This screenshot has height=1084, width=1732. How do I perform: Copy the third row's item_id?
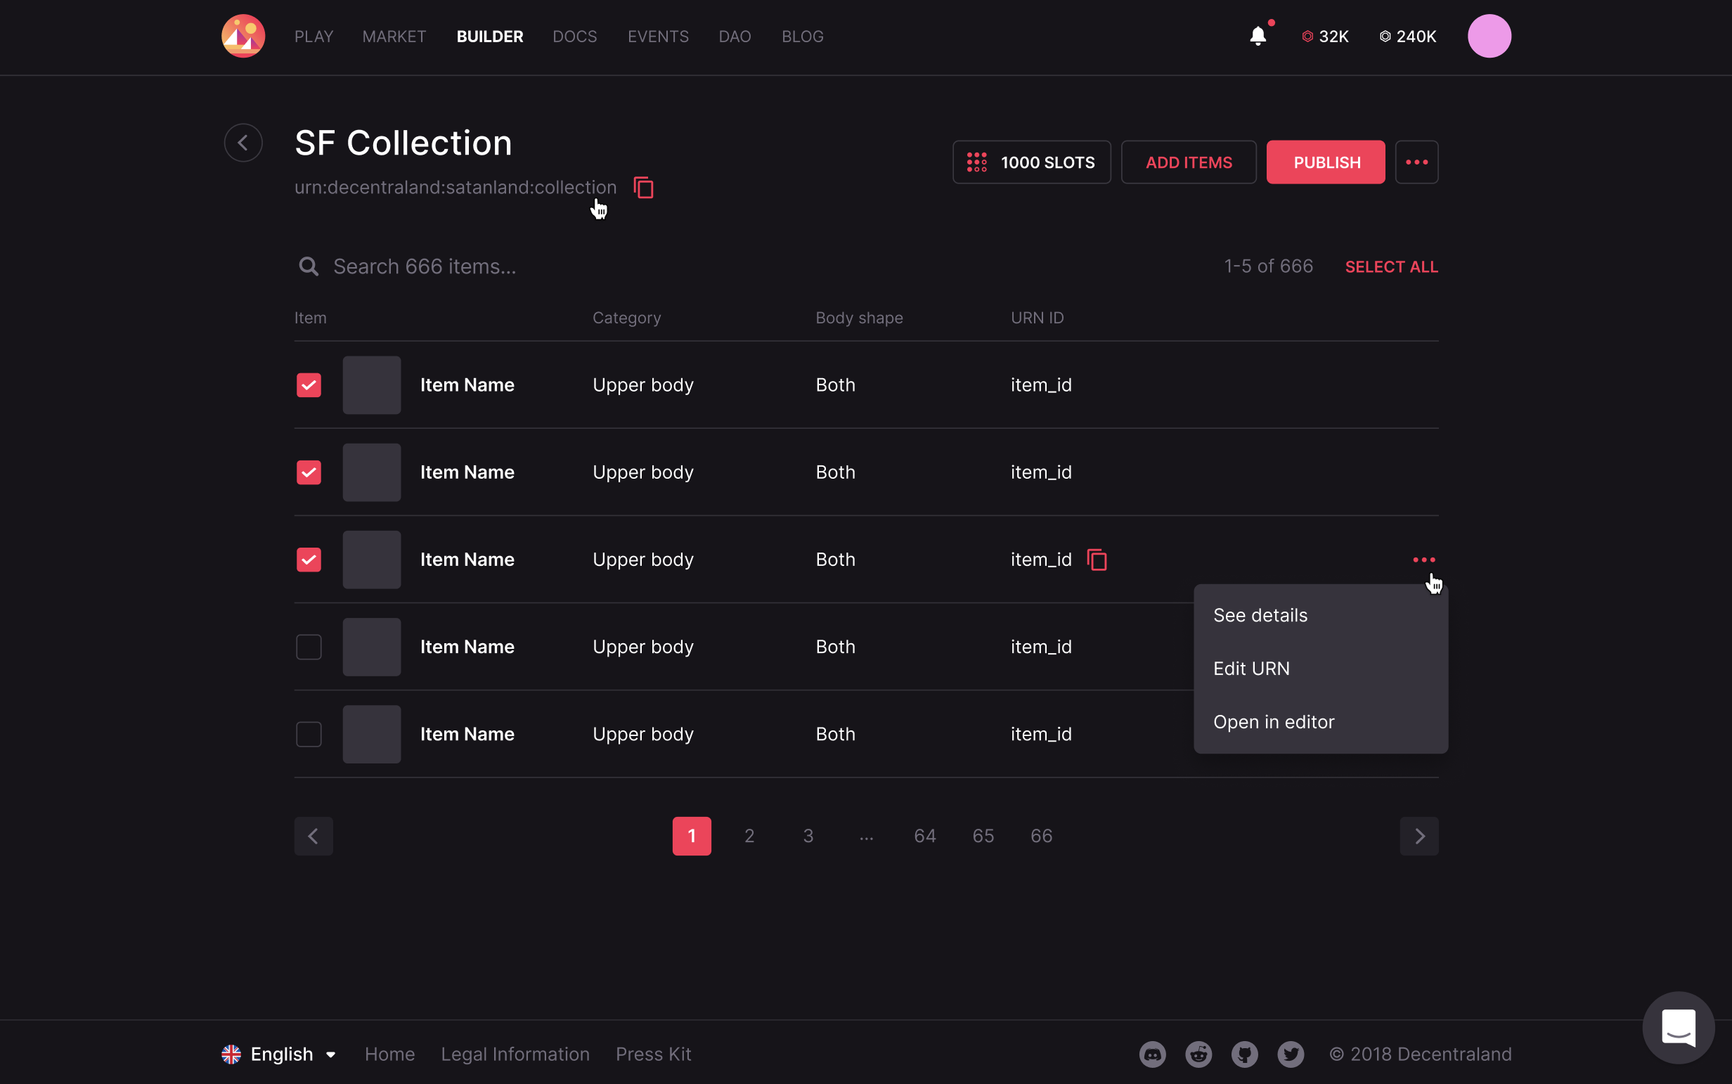(1097, 559)
